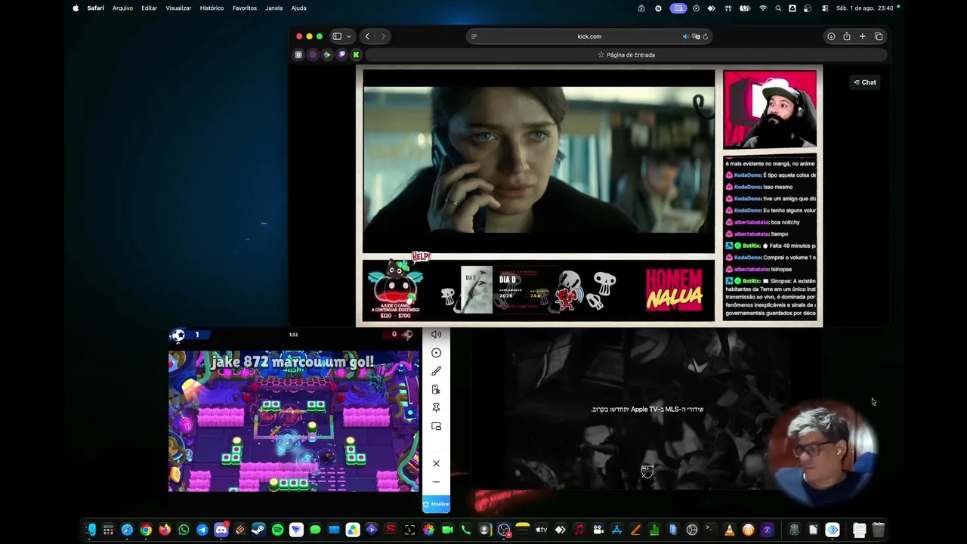The image size is (967, 544).
Task: Open Discord from the Dock
Action: [221, 530]
